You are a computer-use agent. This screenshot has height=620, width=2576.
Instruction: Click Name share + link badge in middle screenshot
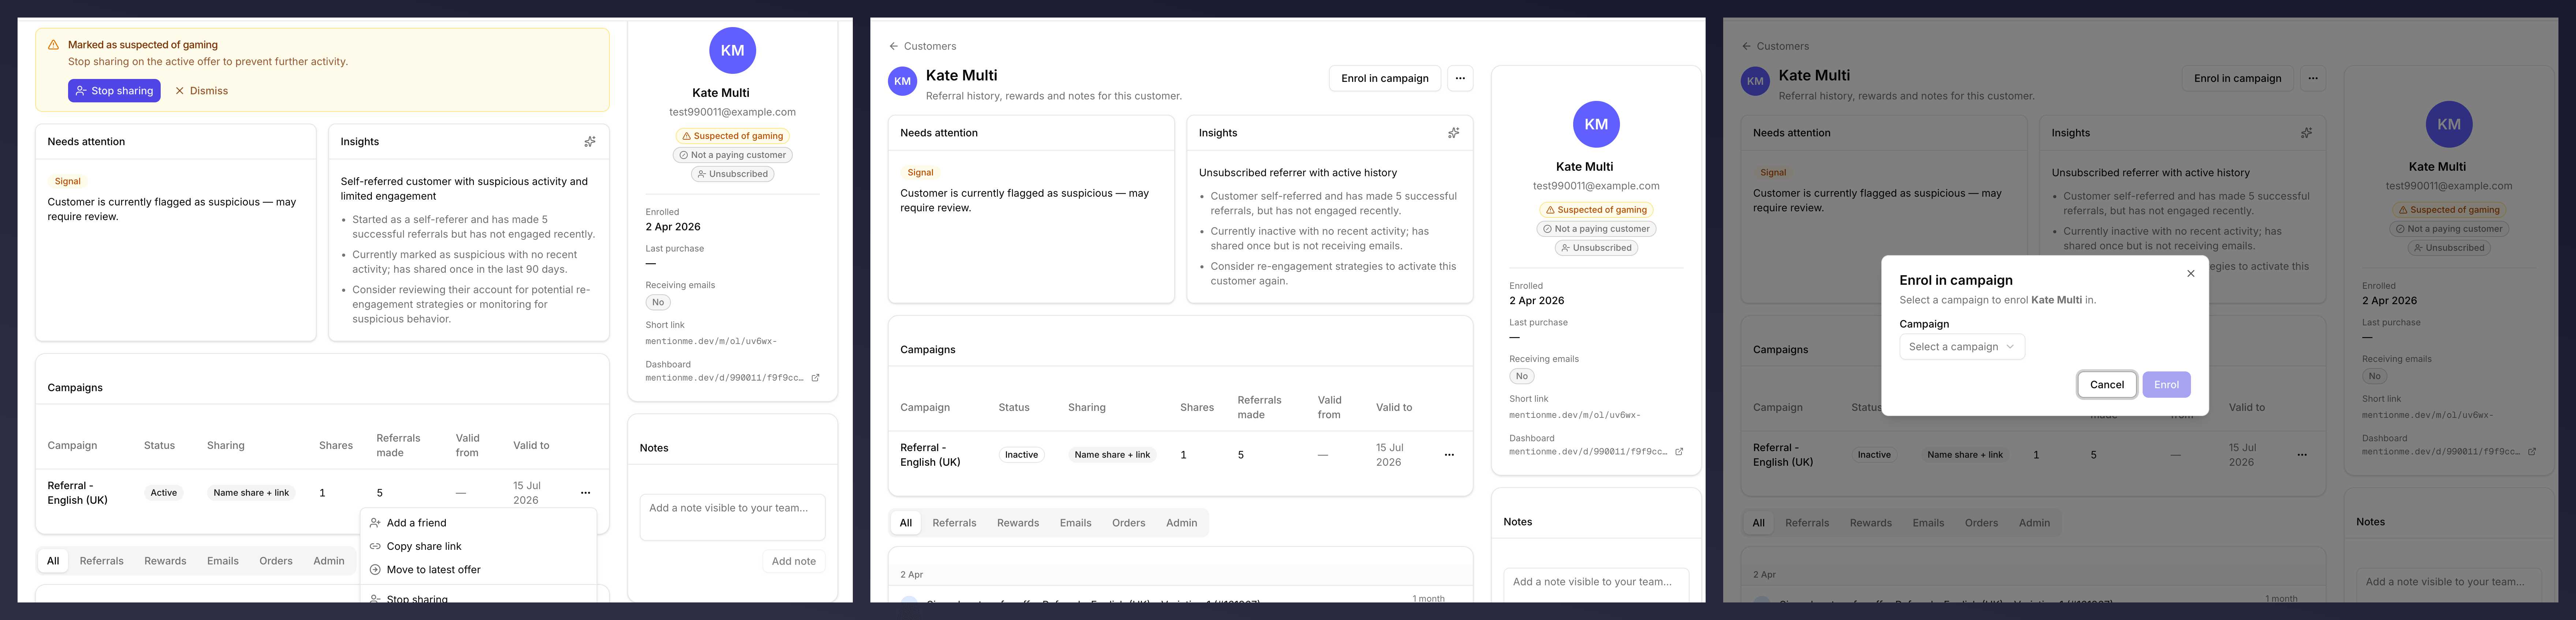[1112, 455]
